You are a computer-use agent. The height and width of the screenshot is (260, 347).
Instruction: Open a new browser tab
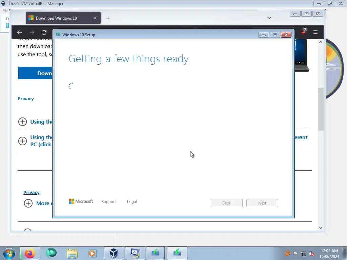pos(108,18)
